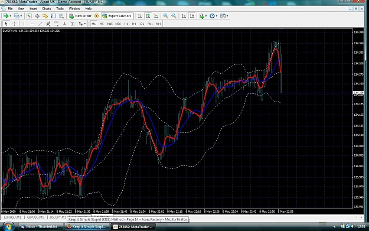The width and height of the screenshot is (369, 231).
Task: Open Inbox - Thunderbird from taskbar
Action: (41, 227)
